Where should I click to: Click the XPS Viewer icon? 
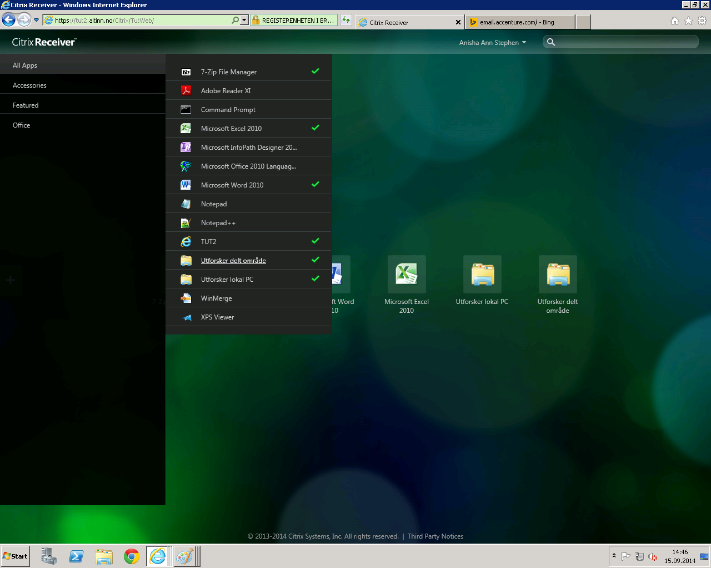pyautogui.click(x=186, y=317)
